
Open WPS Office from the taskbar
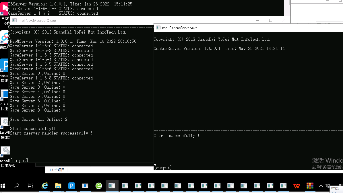[297, 186]
